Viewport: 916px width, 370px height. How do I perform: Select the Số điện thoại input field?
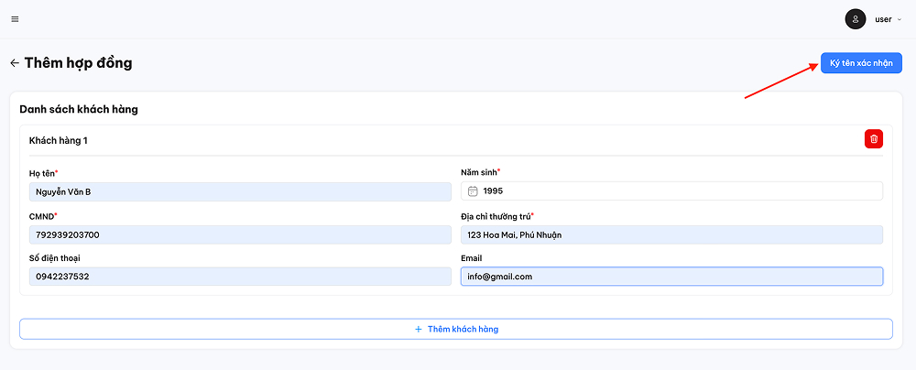point(240,277)
